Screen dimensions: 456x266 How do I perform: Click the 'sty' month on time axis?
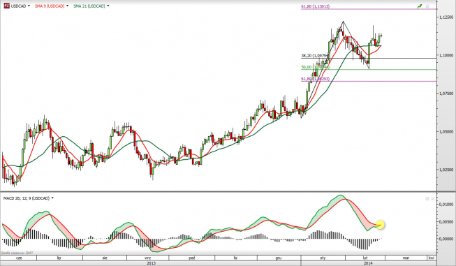coord(323,258)
